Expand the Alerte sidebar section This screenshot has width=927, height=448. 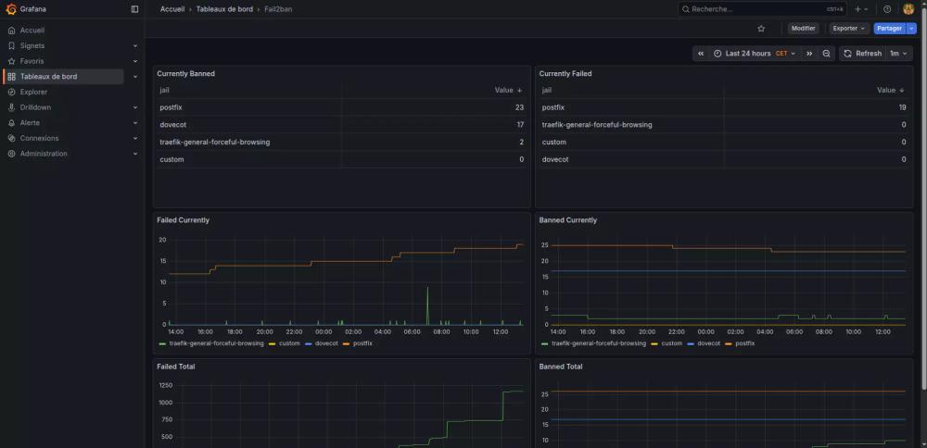point(135,123)
